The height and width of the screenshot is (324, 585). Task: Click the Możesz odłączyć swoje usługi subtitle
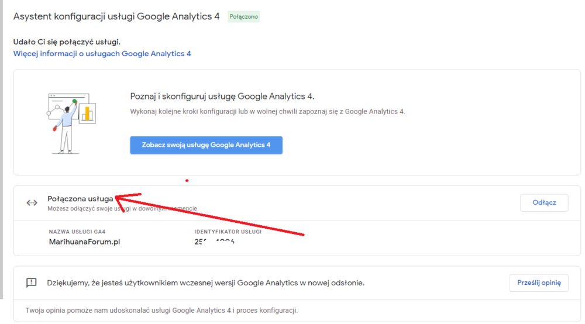(x=122, y=208)
